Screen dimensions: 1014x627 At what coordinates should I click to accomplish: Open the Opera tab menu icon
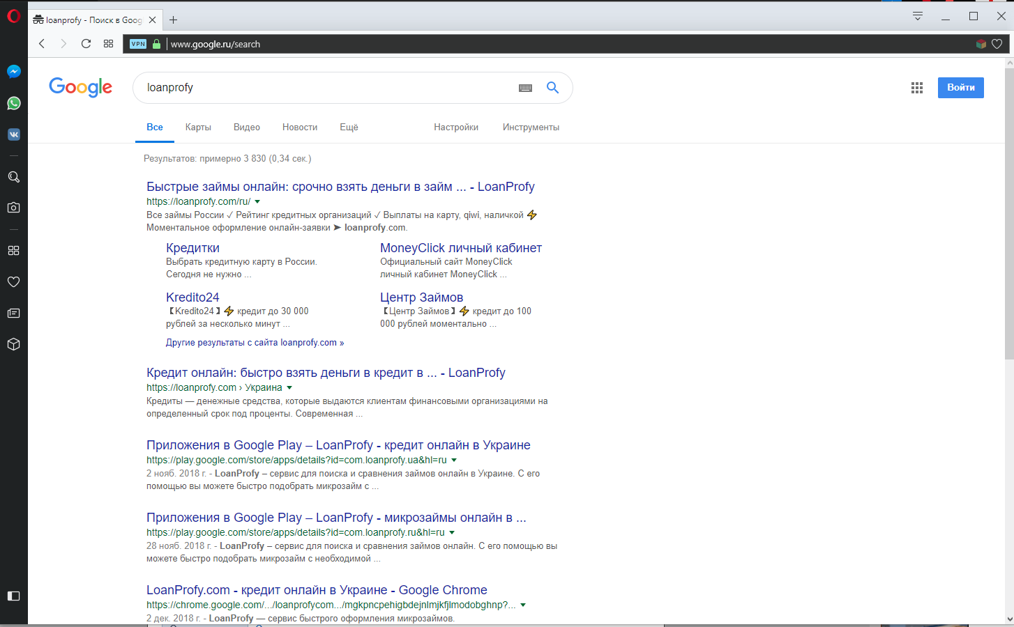pos(918,16)
